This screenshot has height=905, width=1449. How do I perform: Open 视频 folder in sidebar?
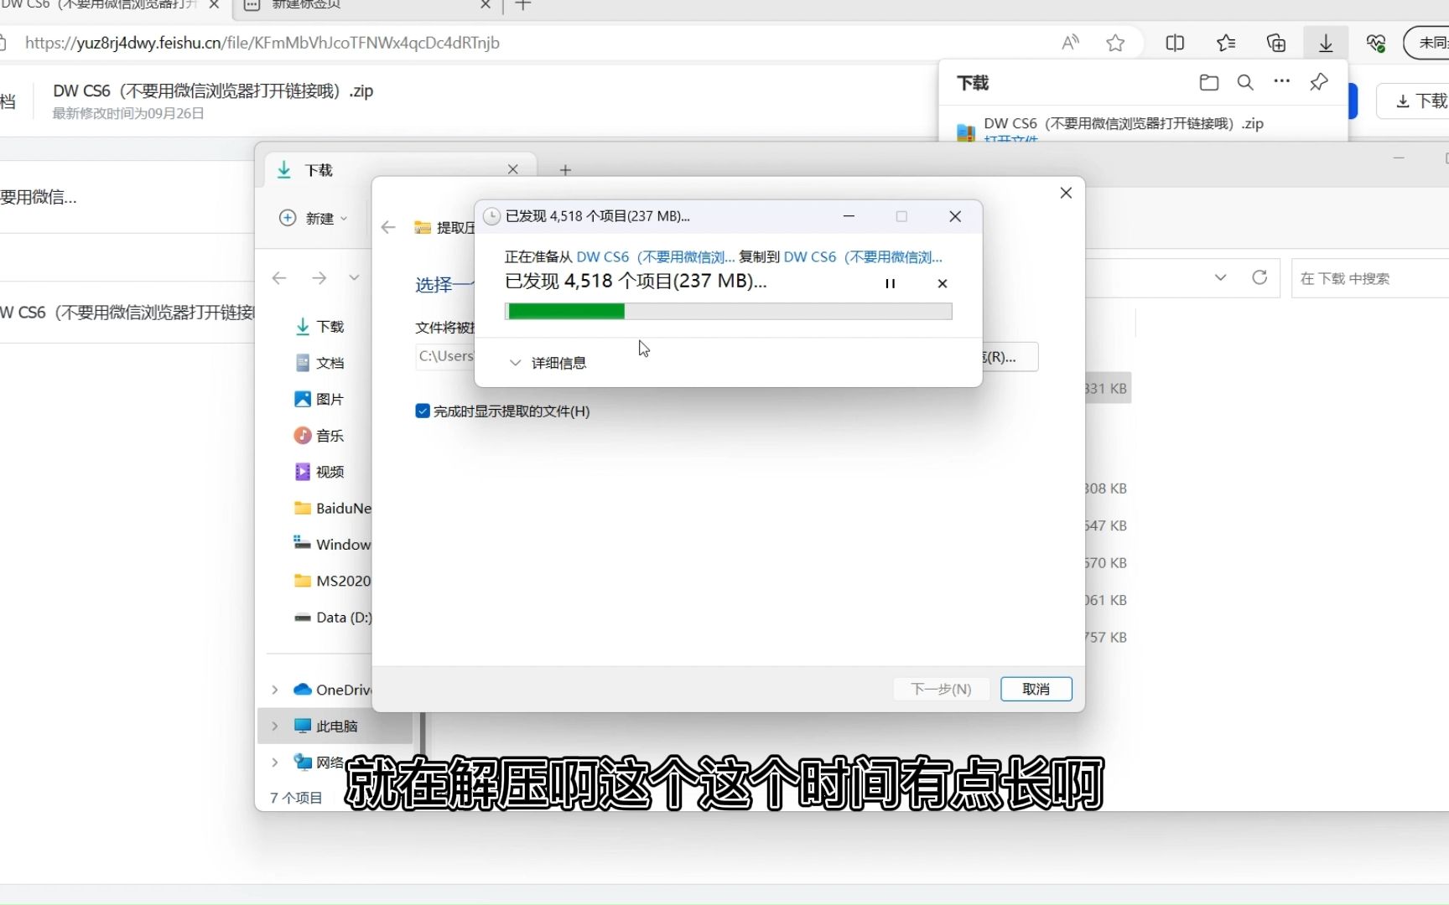click(x=320, y=472)
